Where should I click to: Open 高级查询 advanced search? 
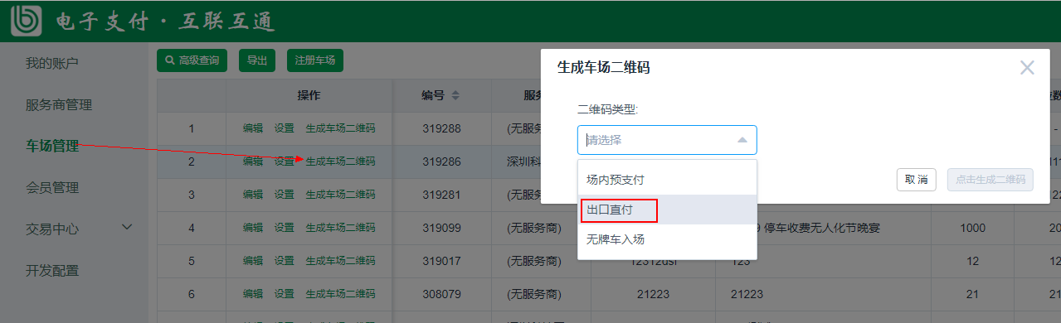click(x=192, y=60)
